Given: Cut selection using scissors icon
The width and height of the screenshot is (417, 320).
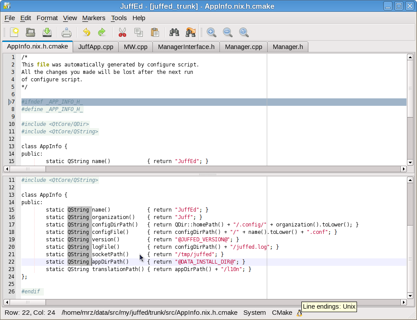Looking at the screenshot, I should coord(122,32).
